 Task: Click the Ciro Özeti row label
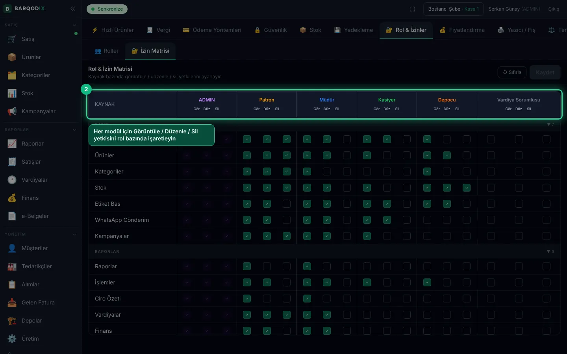click(108, 299)
